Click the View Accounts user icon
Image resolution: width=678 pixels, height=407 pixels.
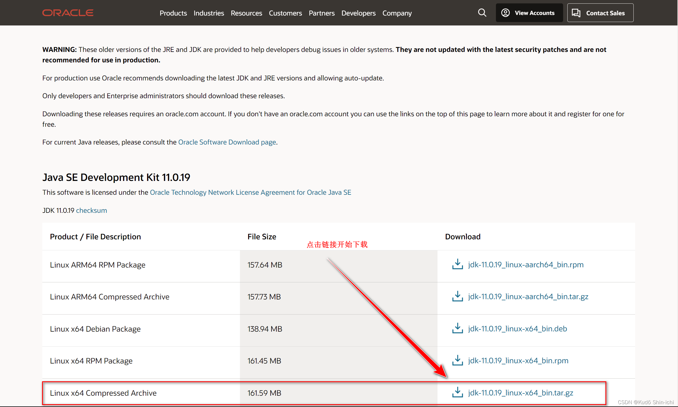pyautogui.click(x=505, y=13)
